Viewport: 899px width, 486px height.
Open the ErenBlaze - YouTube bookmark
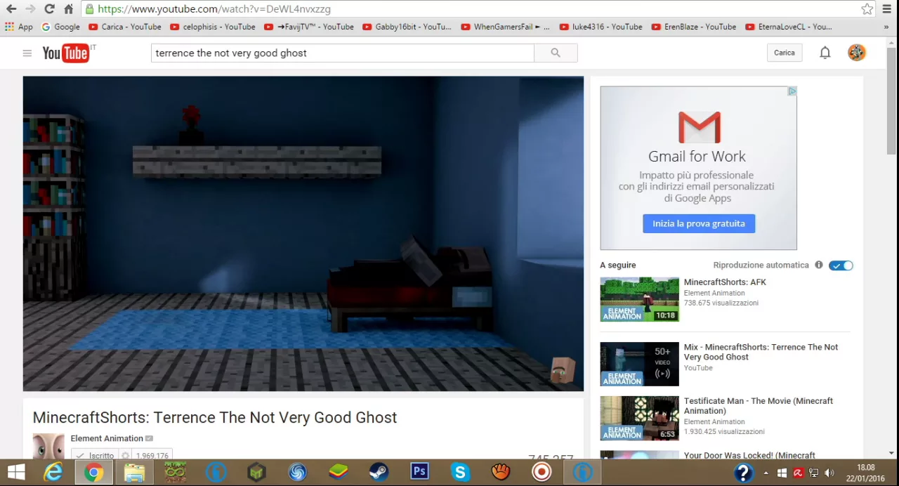[694, 27]
